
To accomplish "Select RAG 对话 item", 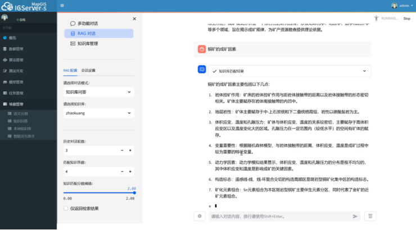I will 99,33.
